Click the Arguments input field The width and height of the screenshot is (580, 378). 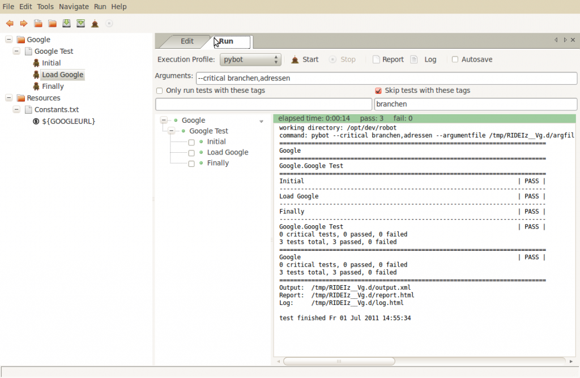tap(385, 78)
